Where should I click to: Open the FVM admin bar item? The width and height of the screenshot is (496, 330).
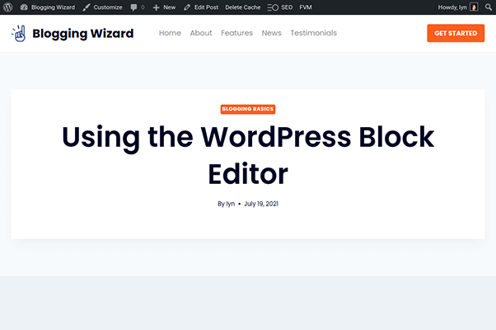click(x=305, y=7)
